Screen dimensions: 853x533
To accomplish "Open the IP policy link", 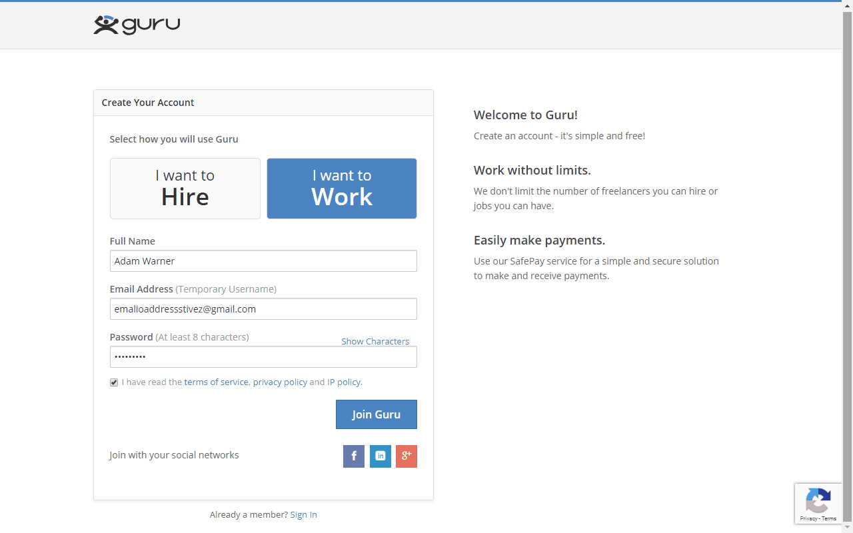I will pyautogui.click(x=344, y=382).
